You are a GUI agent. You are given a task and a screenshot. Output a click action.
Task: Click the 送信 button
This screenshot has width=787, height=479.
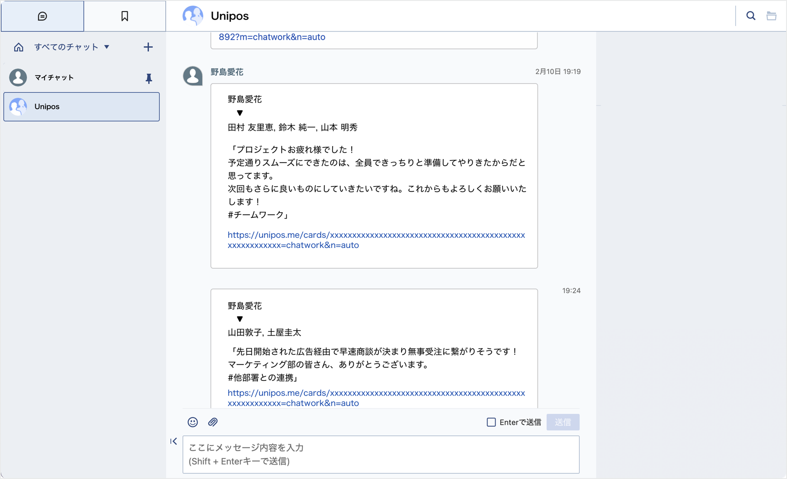click(x=563, y=422)
